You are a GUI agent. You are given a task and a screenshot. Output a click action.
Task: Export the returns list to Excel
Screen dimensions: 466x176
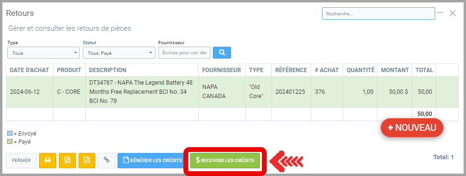coord(67,161)
